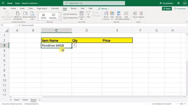Sort Descending
Screen dimensions: 188x105
pyautogui.click(x=70, y=18)
